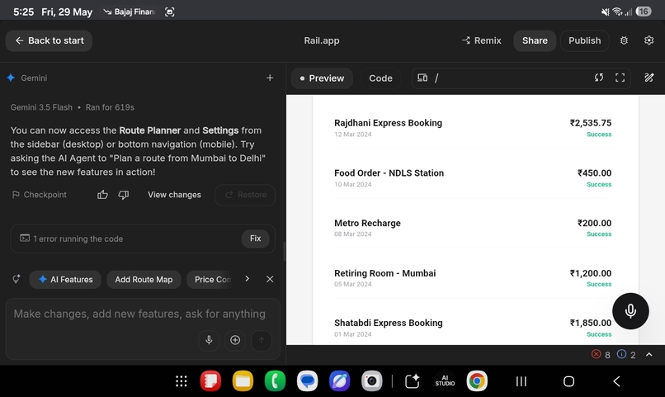Tap the back navigation arrow
Screen dimensions: 665x397
pyautogui.click(x=616, y=381)
